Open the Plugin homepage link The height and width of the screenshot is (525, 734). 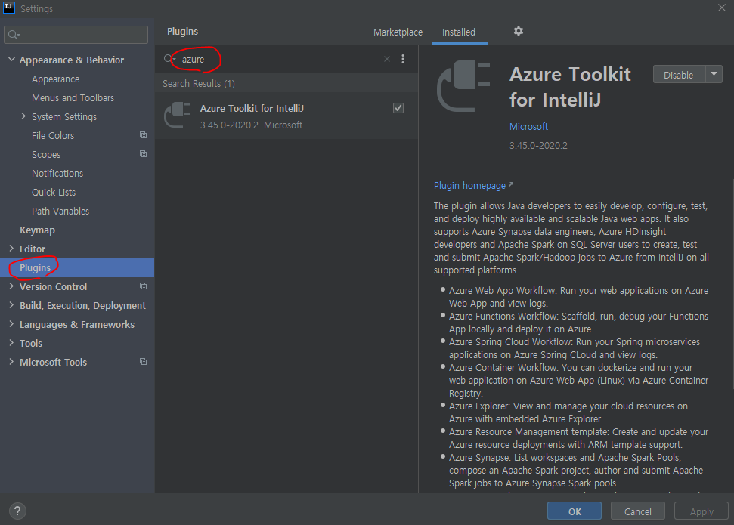pyautogui.click(x=469, y=185)
